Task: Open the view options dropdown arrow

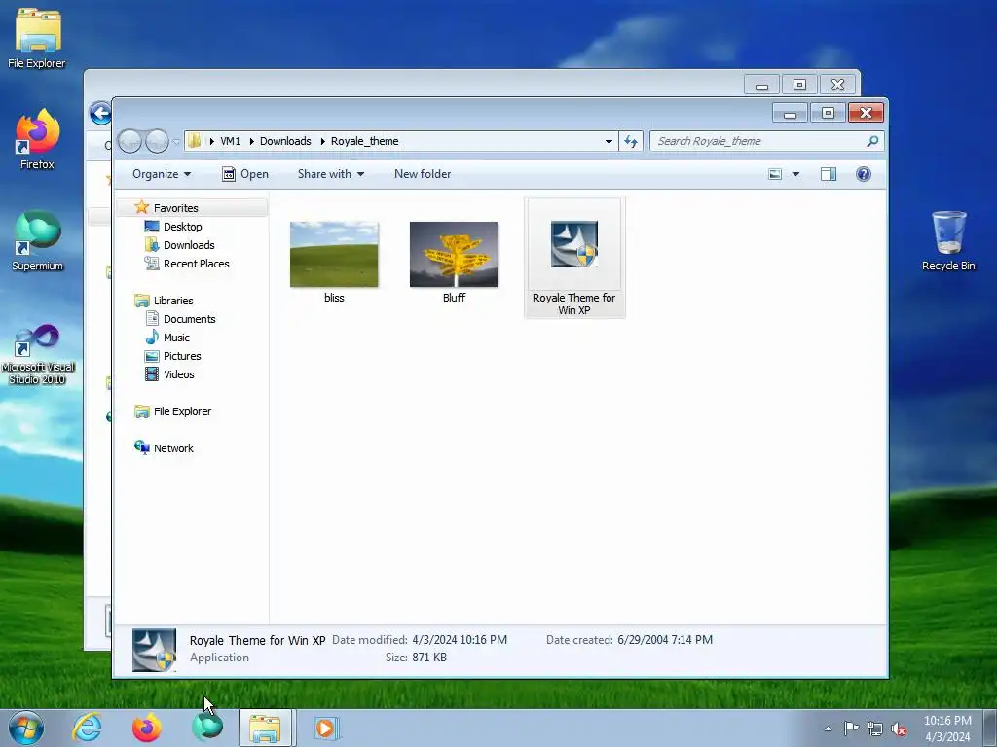Action: point(795,174)
